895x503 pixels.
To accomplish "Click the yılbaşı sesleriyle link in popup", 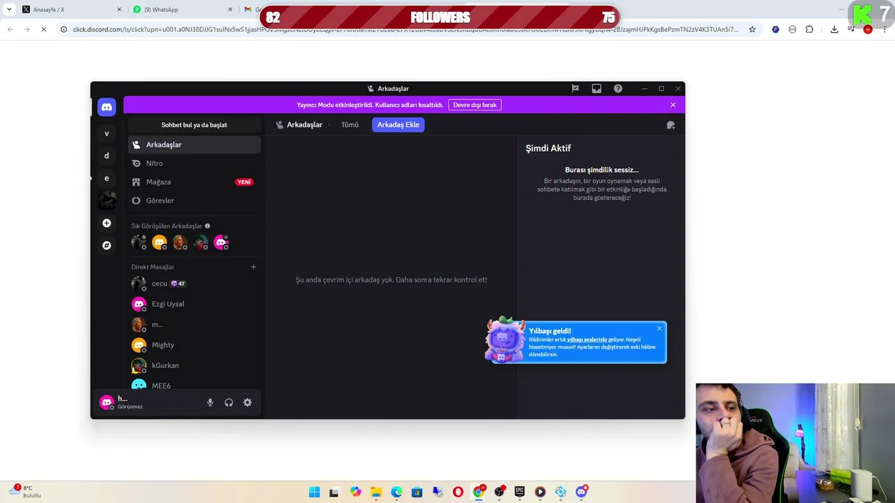I will tap(587, 340).
